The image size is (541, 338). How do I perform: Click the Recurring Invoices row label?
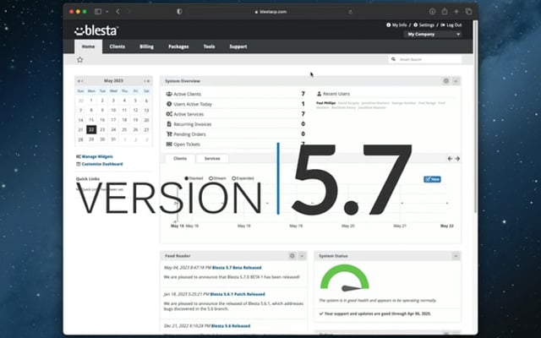(193, 124)
